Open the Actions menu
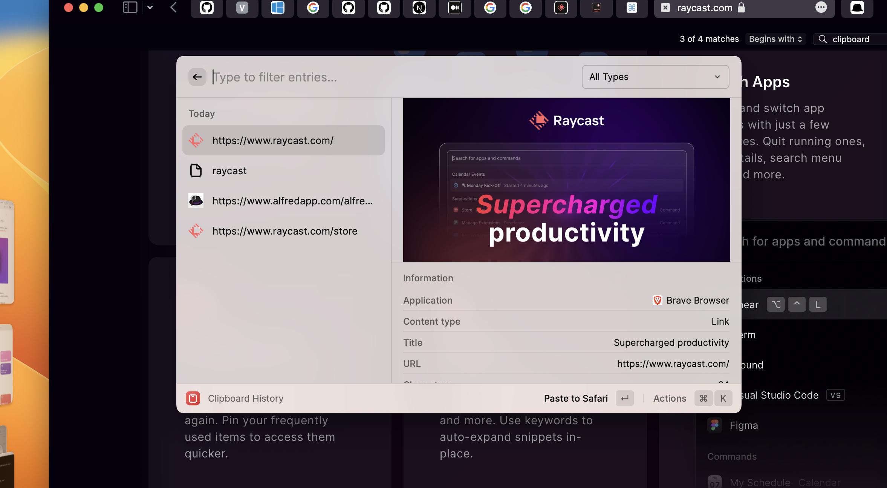 click(670, 398)
